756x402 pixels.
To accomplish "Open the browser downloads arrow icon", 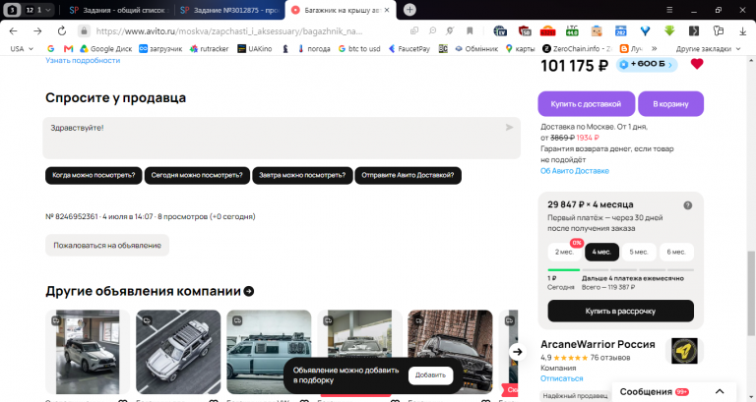I will click(x=742, y=31).
